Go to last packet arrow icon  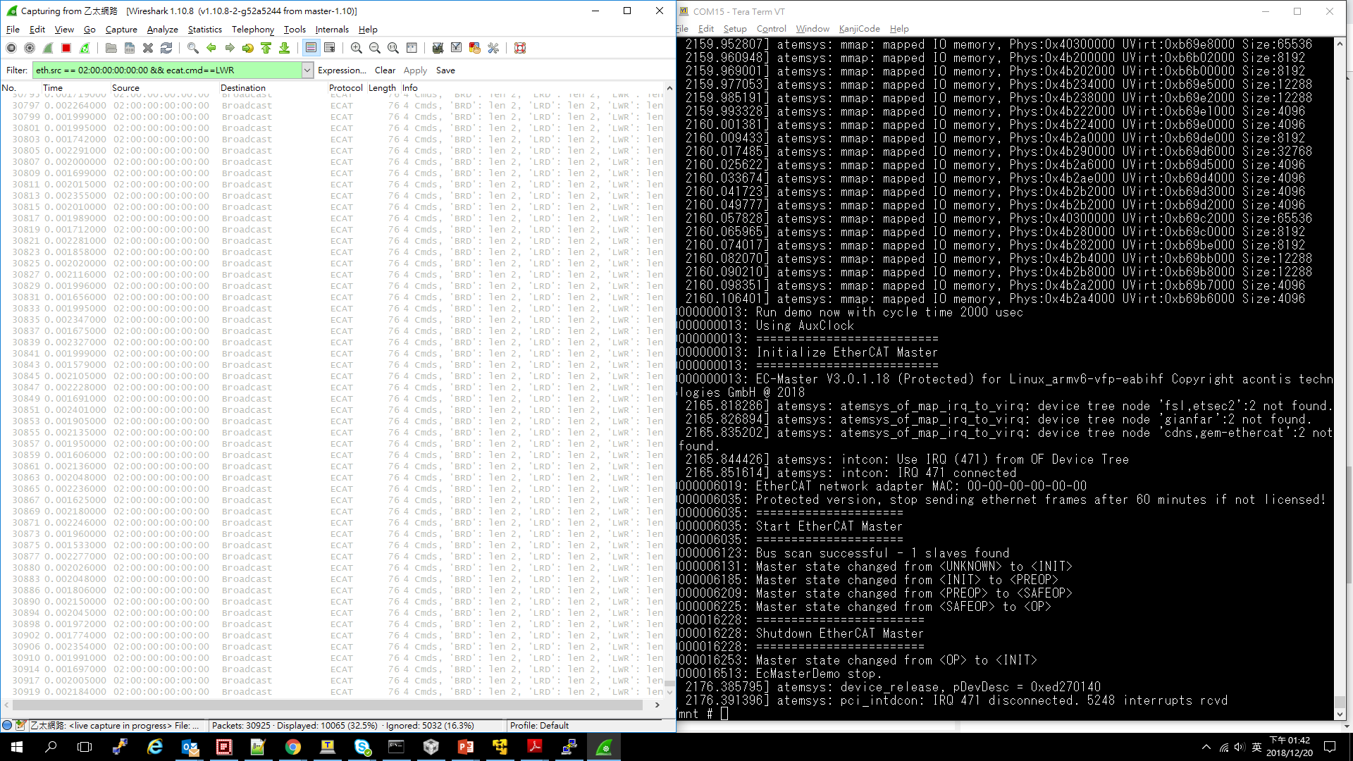coord(285,48)
